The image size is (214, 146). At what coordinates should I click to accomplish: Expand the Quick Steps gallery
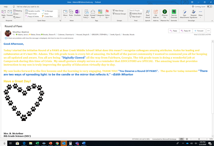[x=59, y=16]
